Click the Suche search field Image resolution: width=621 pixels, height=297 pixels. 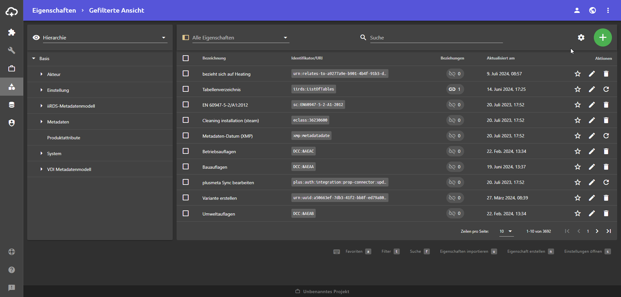(x=436, y=37)
